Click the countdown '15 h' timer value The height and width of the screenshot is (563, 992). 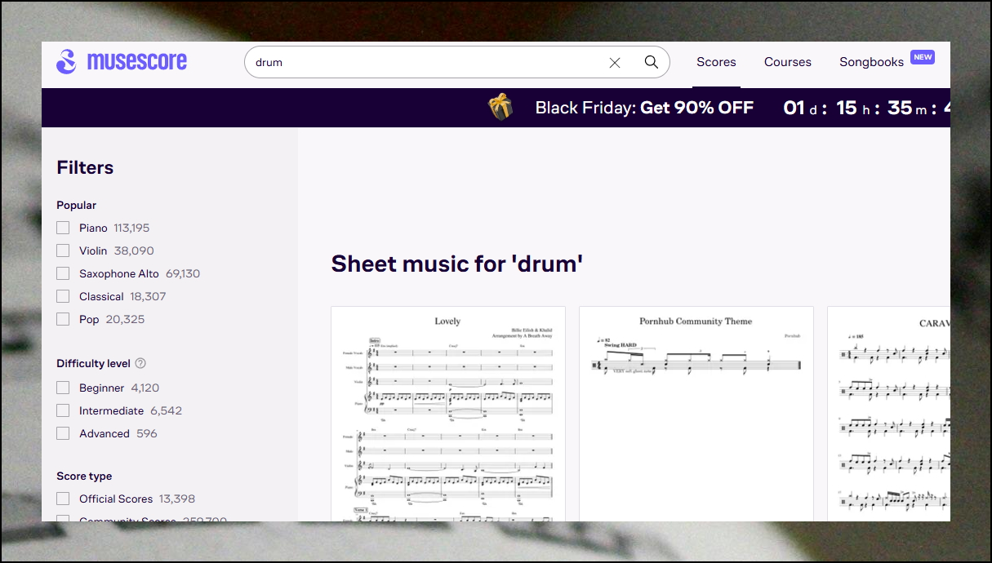[x=853, y=108]
